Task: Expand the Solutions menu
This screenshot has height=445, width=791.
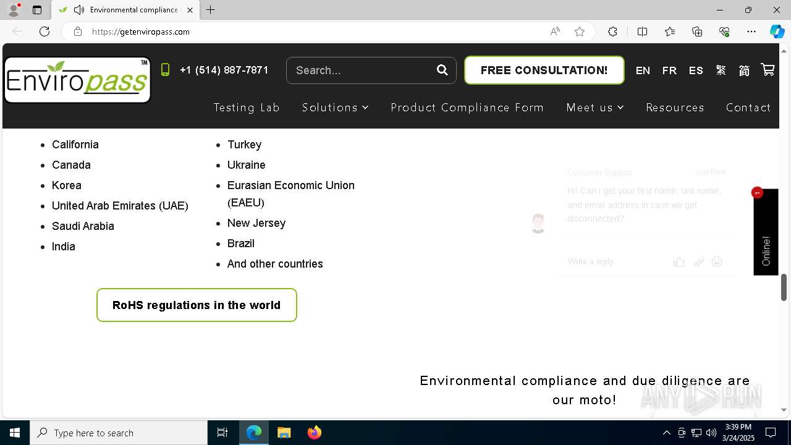Action: [x=335, y=108]
